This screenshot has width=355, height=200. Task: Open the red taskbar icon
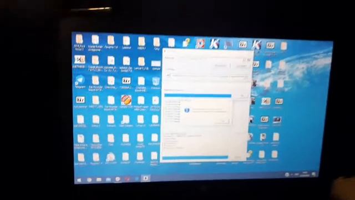[x=128, y=179]
